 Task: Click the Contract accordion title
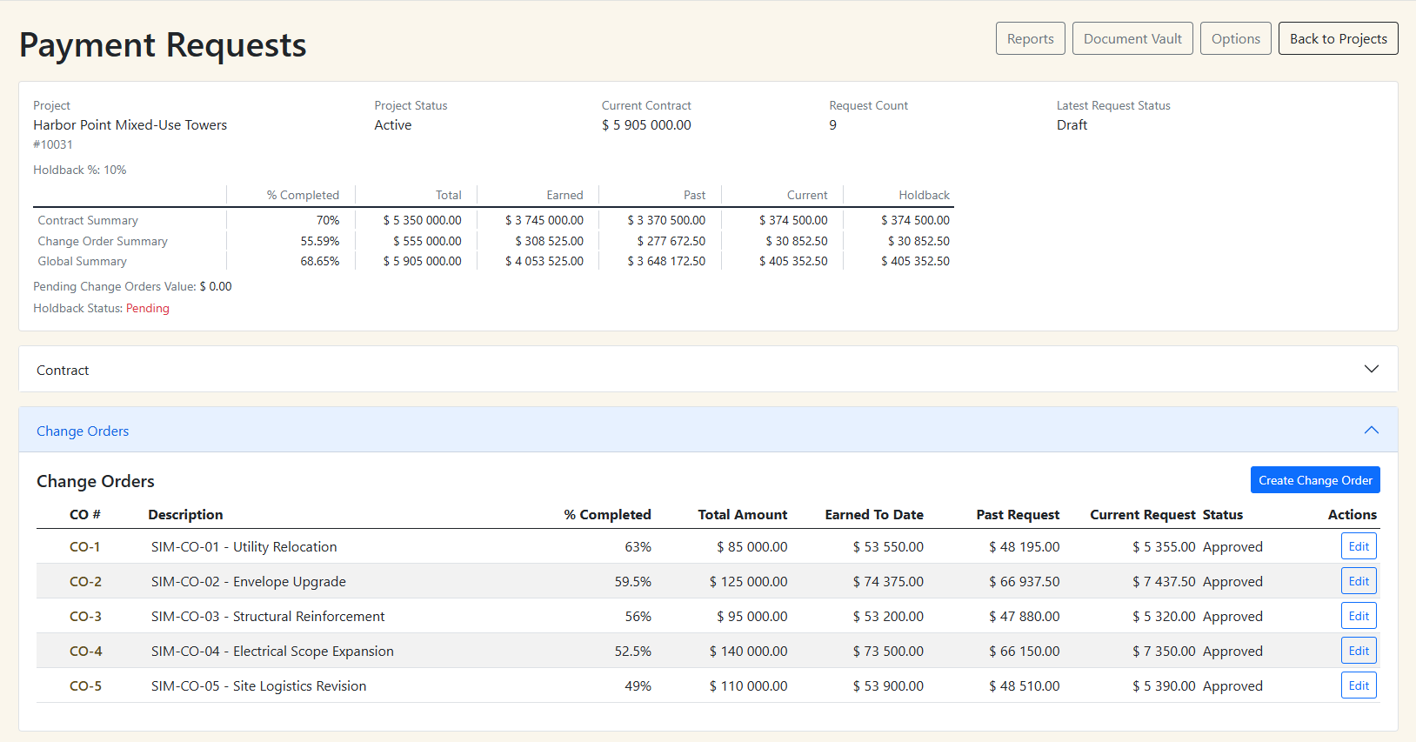point(63,371)
